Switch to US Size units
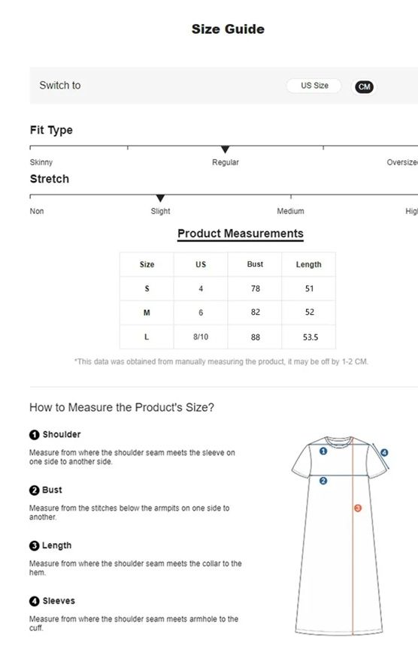Image resolution: width=418 pixels, height=655 pixels. tap(314, 86)
